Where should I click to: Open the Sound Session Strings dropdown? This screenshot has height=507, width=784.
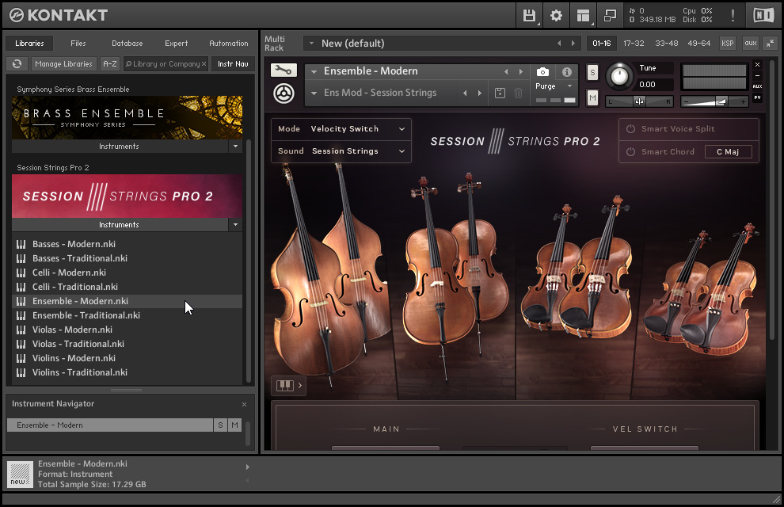point(341,151)
